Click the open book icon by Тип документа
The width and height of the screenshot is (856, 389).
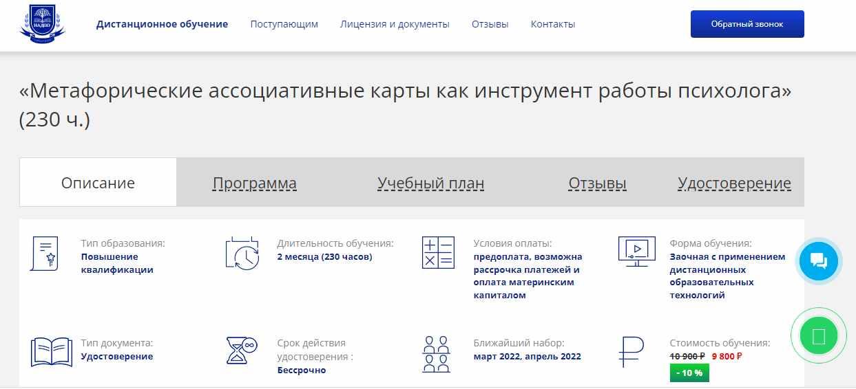[52, 351]
